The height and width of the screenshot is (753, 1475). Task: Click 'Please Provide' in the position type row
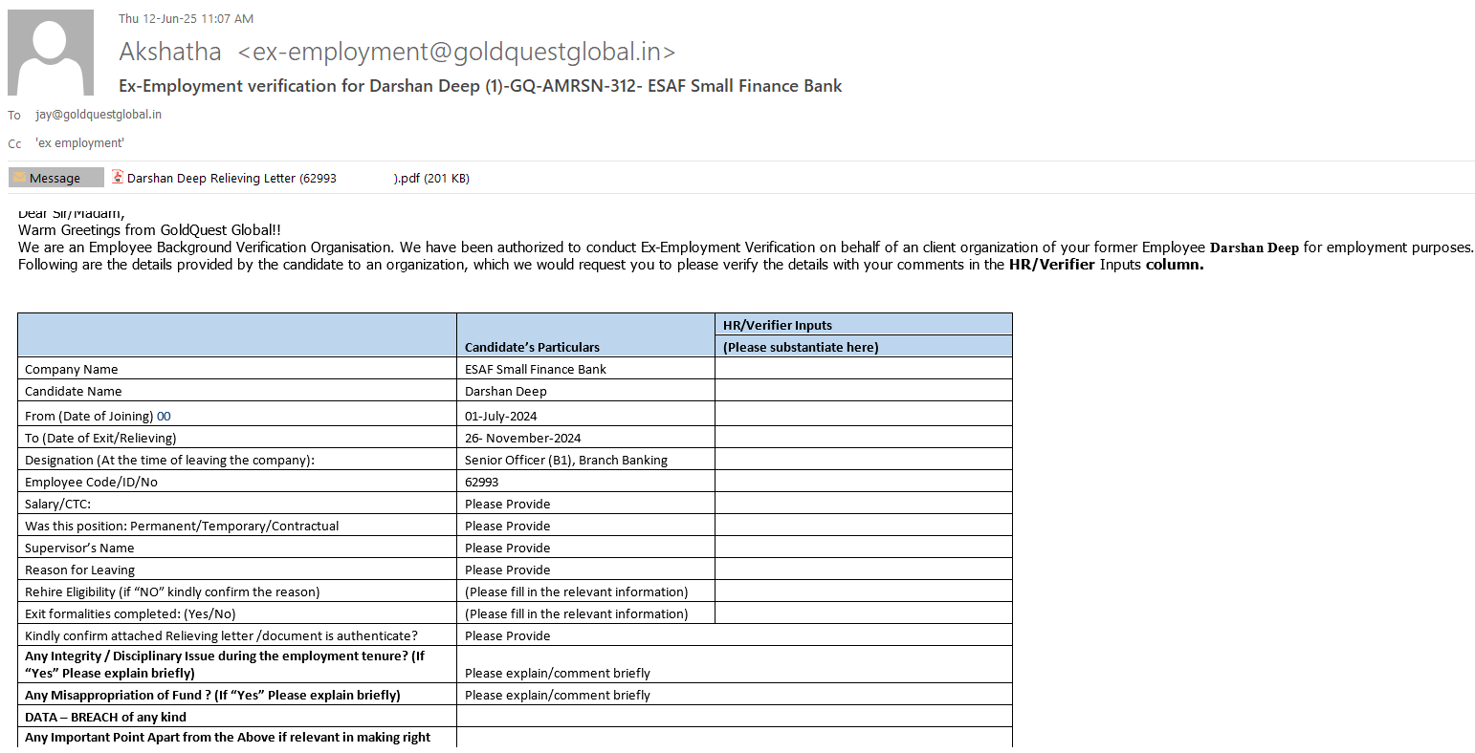click(508, 526)
